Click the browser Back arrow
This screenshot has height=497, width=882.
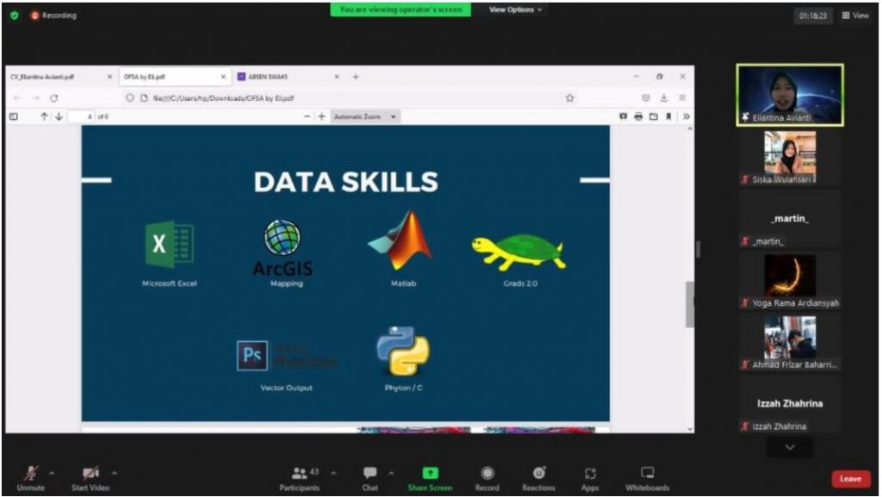[17, 98]
